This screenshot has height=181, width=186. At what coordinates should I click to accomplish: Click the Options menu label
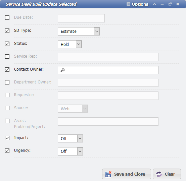coord(140,4)
